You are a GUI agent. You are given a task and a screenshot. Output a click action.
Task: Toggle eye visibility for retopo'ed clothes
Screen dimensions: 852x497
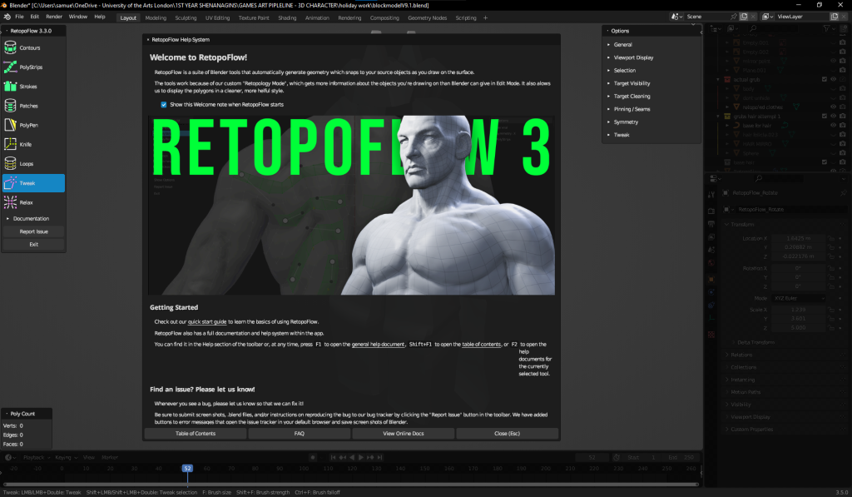(x=833, y=107)
